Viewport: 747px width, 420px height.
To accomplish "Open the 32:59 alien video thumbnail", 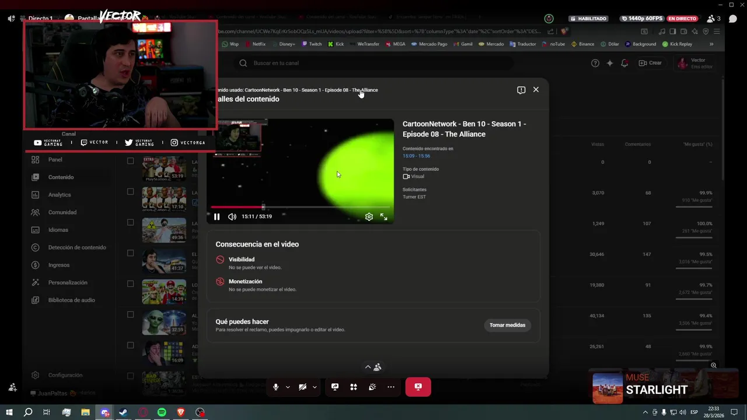I will coord(164,323).
